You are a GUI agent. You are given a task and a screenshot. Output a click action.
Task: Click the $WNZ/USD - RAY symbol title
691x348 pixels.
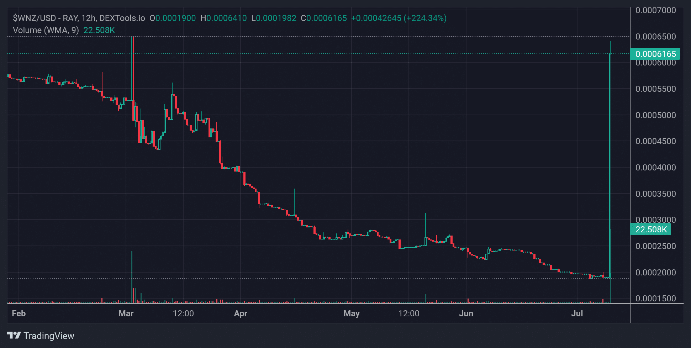click(45, 18)
